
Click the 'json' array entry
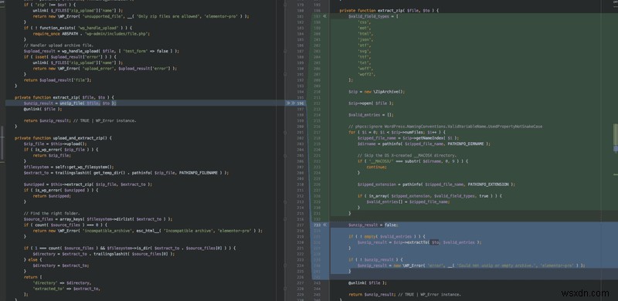tap(365, 39)
